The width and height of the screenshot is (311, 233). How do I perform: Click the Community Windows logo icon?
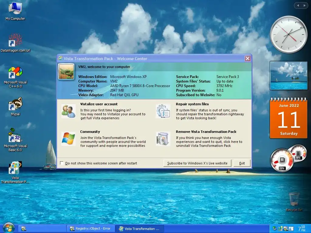(x=68, y=139)
